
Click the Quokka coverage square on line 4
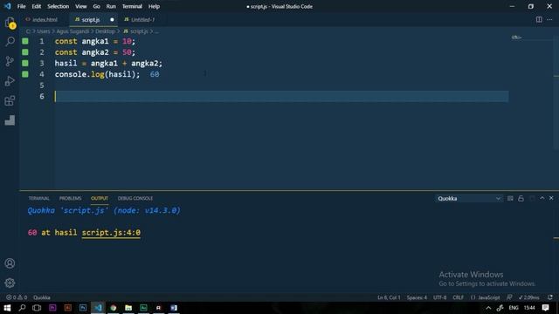tap(25, 74)
